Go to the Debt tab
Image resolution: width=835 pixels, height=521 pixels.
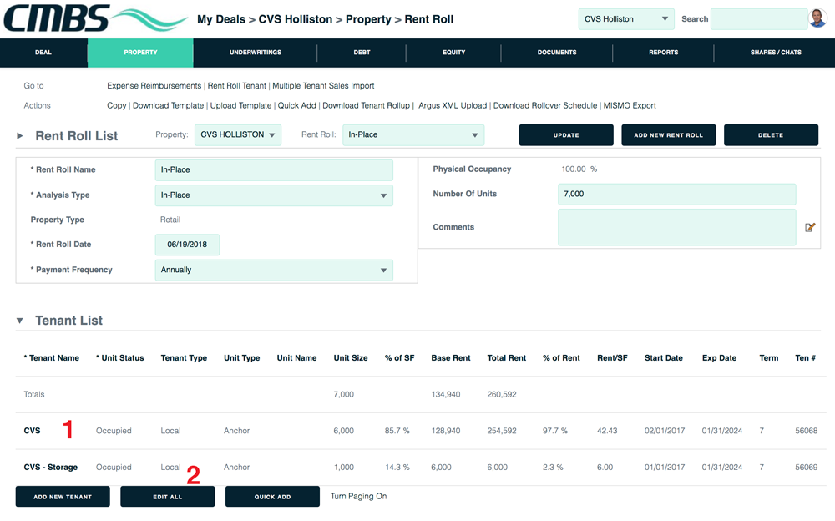pyautogui.click(x=362, y=53)
